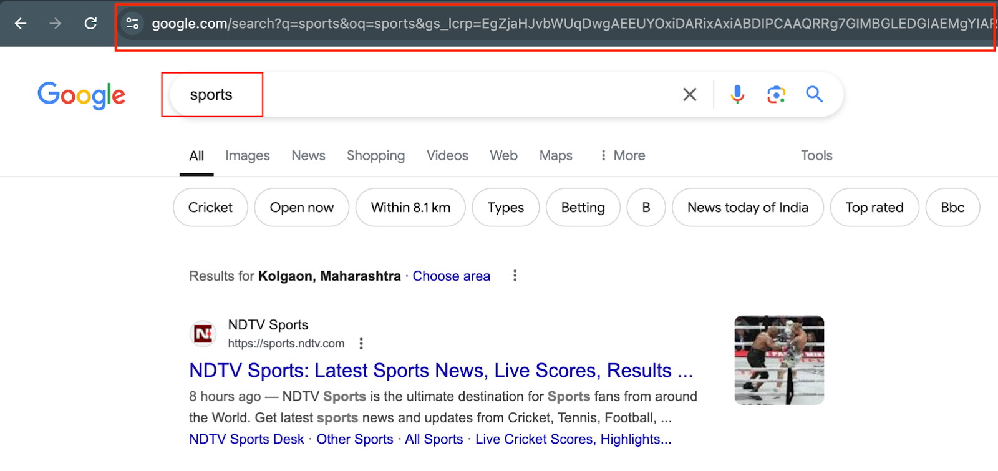Image resolution: width=998 pixels, height=471 pixels.
Task: Expand the More search options menu
Action: click(x=622, y=155)
